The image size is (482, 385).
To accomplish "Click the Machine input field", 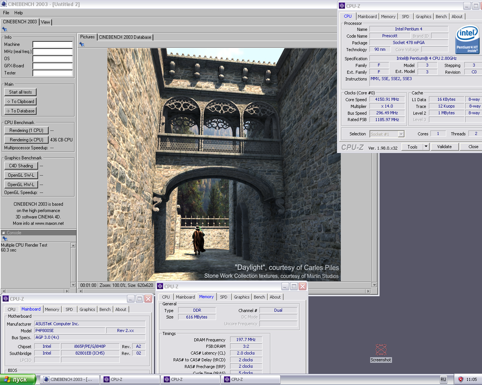I will click(52, 44).
